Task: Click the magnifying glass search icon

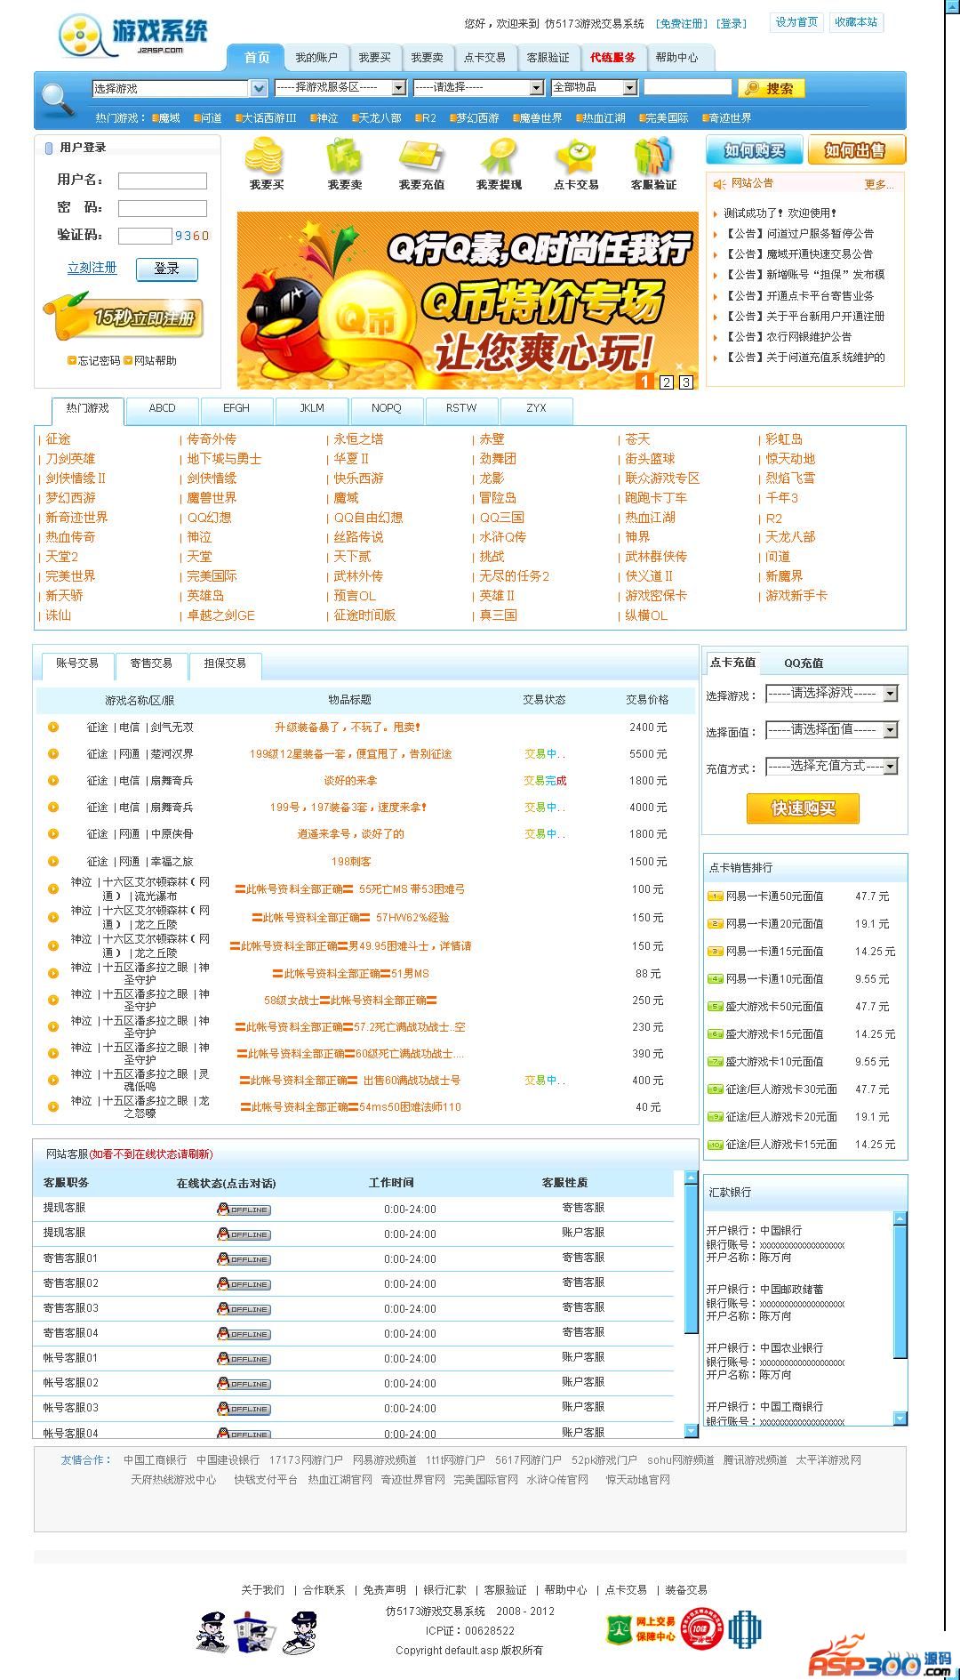Action: (59, 99)
